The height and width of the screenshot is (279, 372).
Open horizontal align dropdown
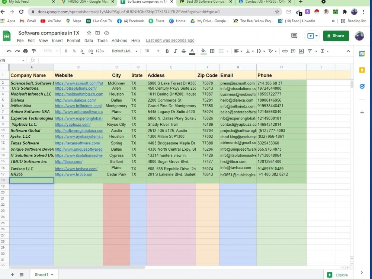pos(238,51)
